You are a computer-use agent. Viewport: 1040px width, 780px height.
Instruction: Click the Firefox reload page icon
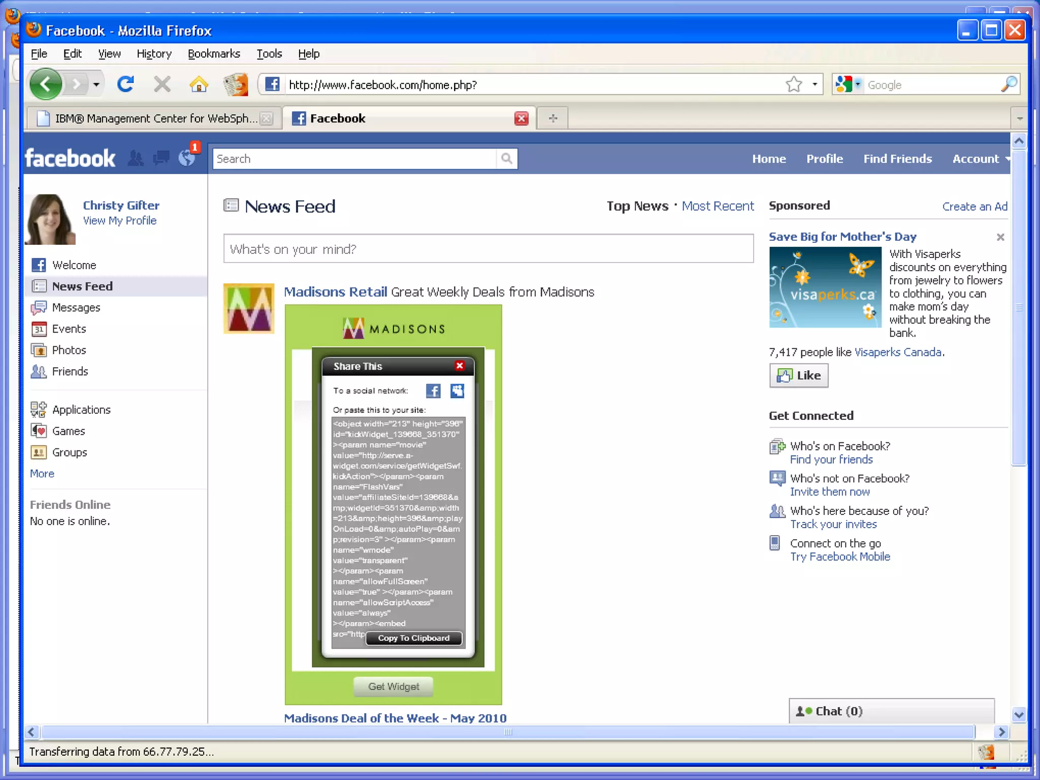coord(125,84)
